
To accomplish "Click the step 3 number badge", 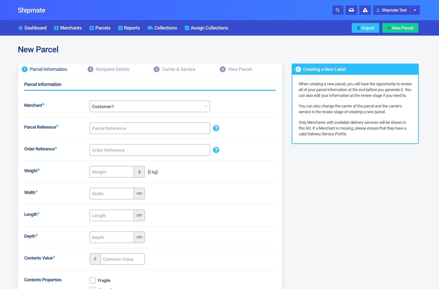I will 157,69.
